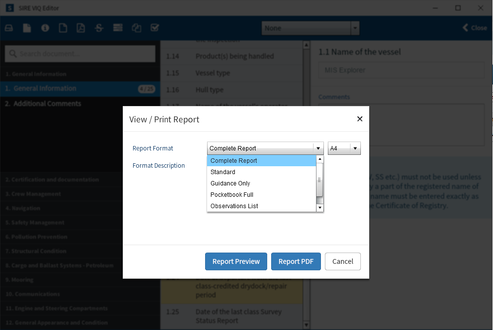Image resolution: width=493 pixels, height=330 pixels.
Task: Pick Guidance Only from the format list
Action: coord(261,183)
